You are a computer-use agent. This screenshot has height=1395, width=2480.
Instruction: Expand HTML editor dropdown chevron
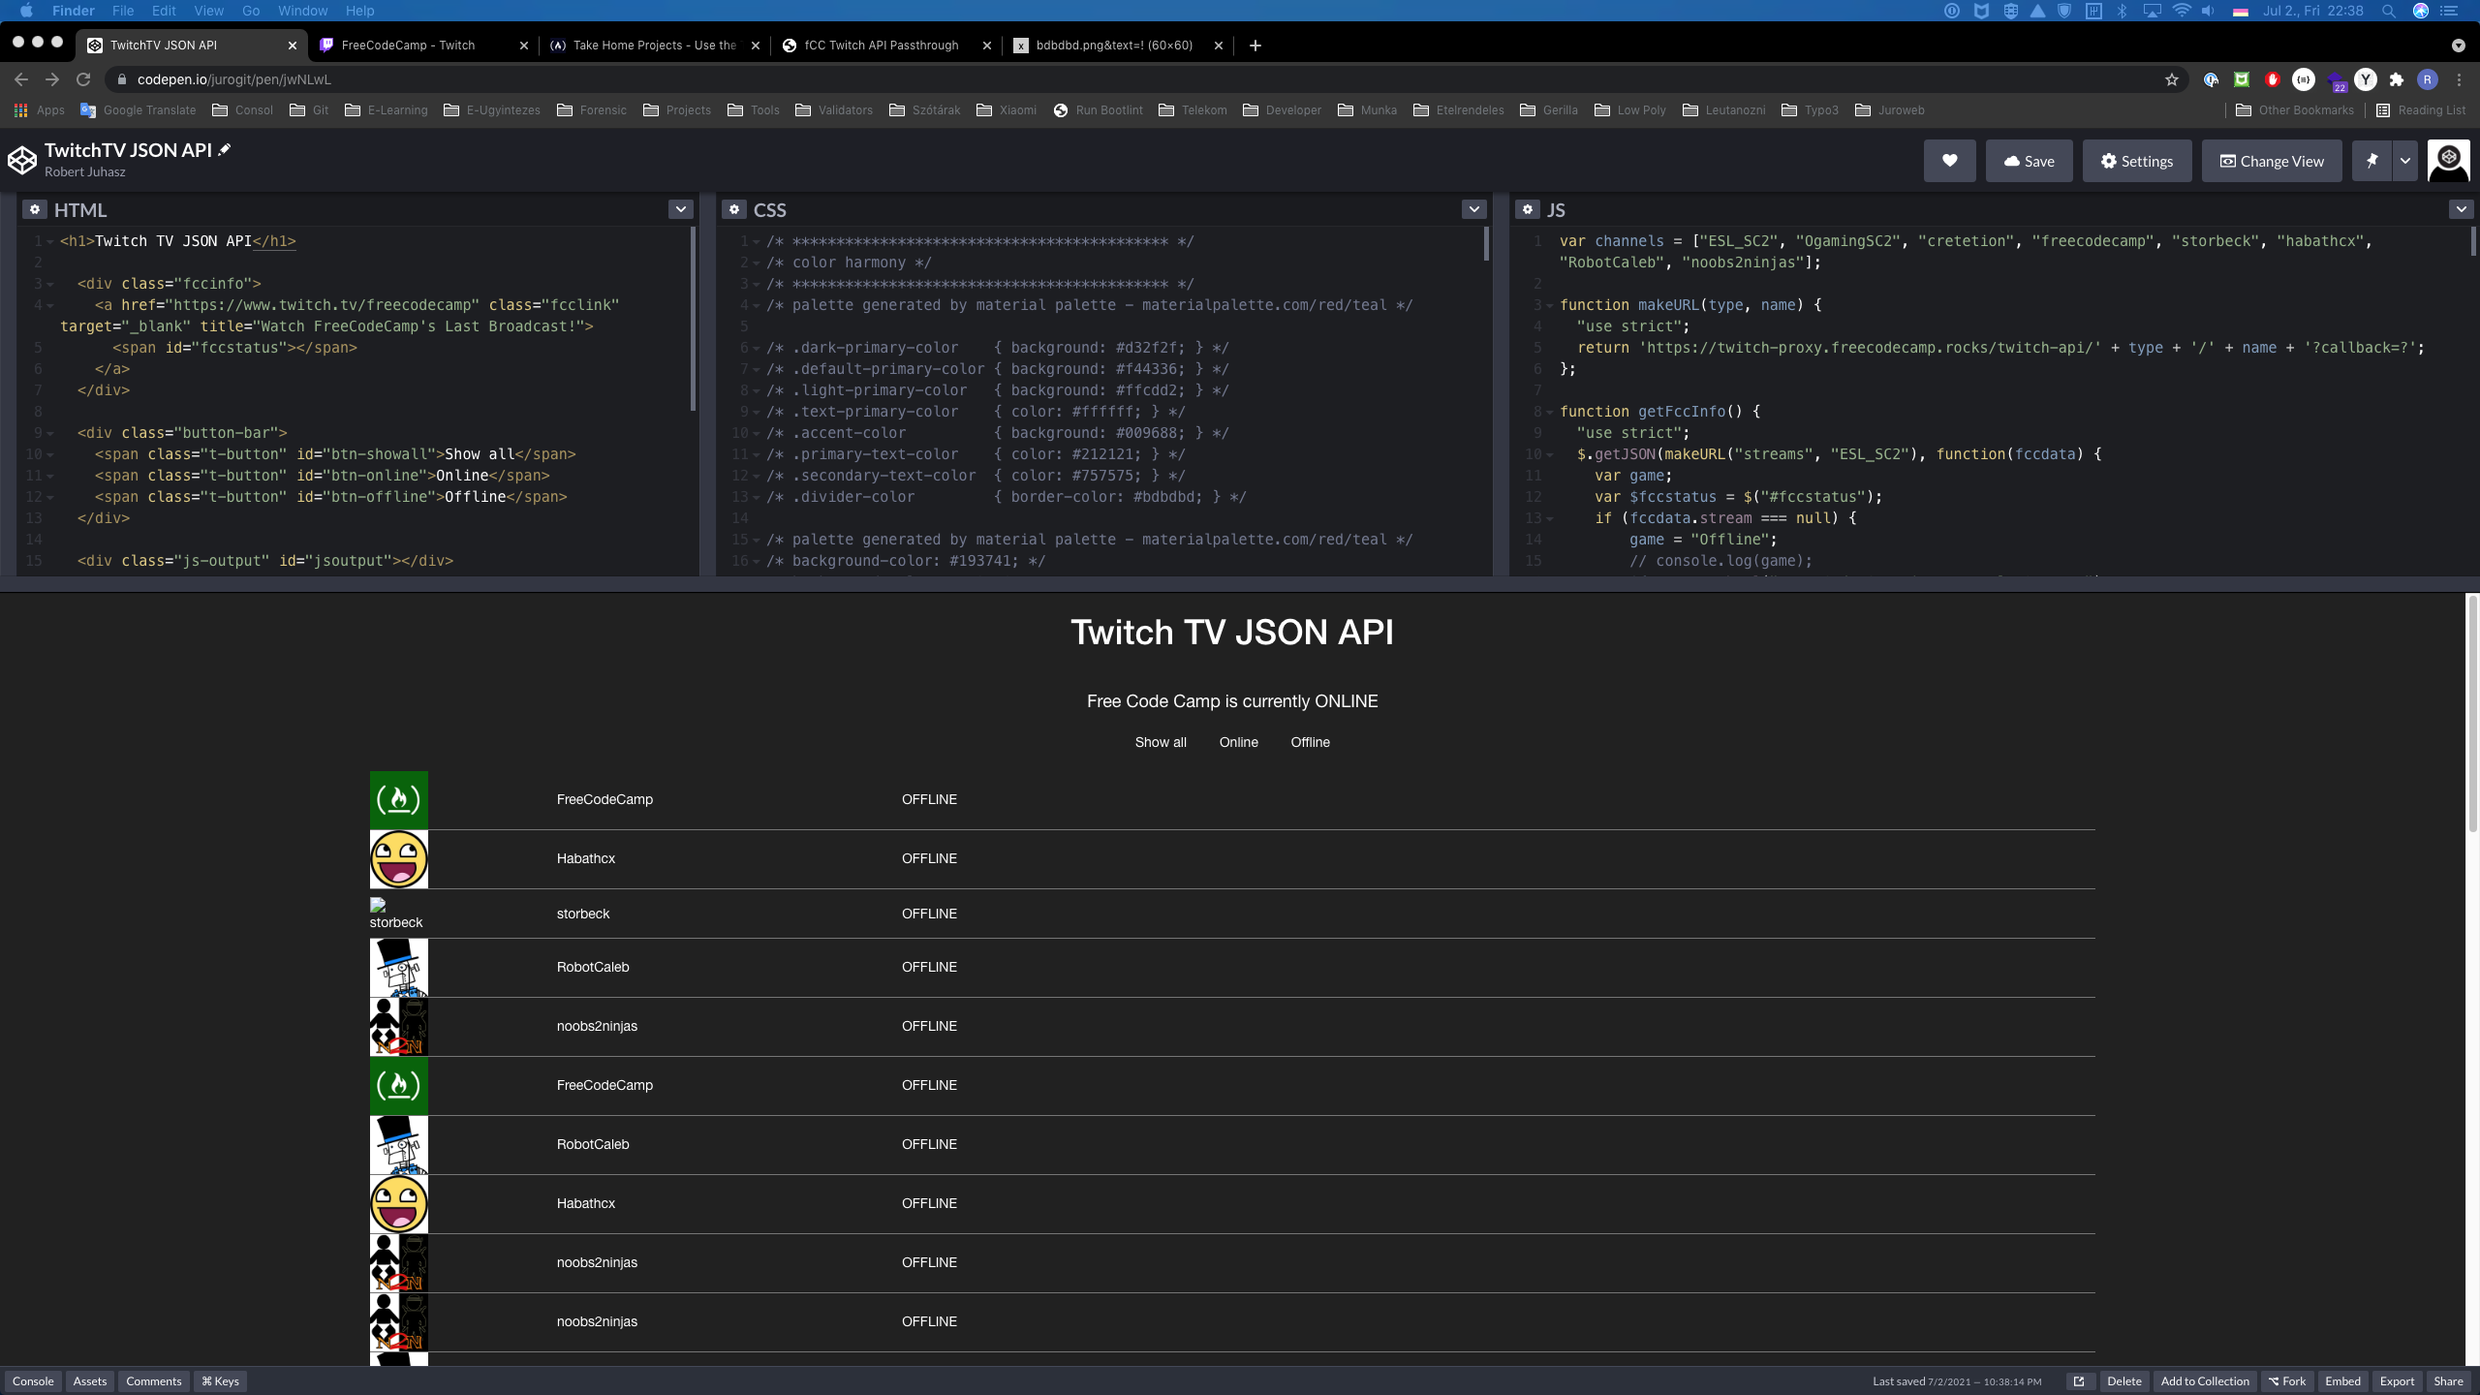(681, 209)
